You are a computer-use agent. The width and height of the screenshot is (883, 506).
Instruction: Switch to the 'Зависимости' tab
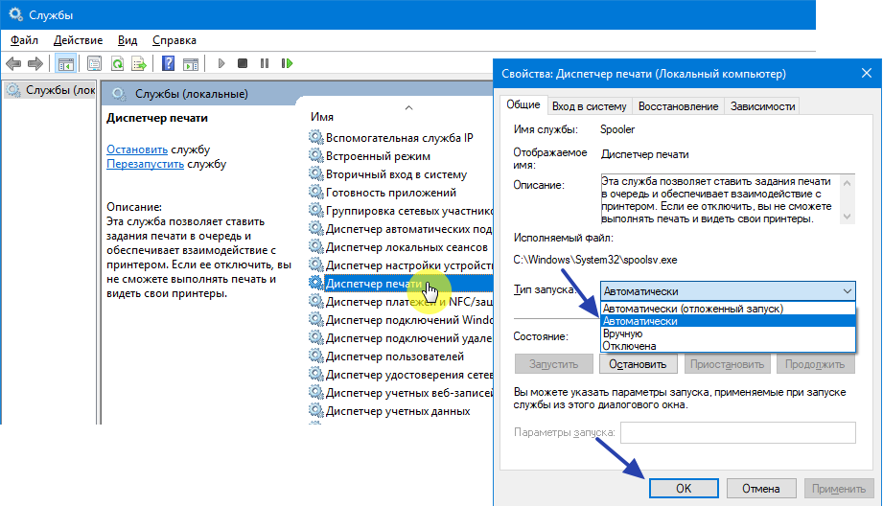point(762,106)
